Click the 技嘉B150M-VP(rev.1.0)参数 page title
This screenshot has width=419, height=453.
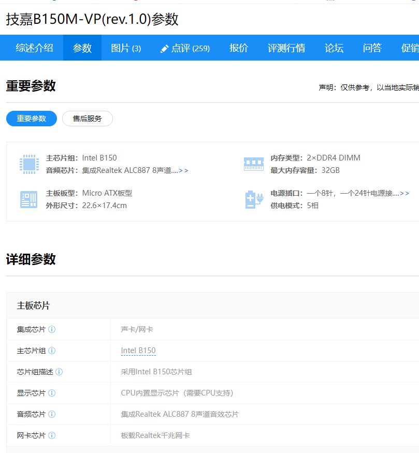pos(92,19)
